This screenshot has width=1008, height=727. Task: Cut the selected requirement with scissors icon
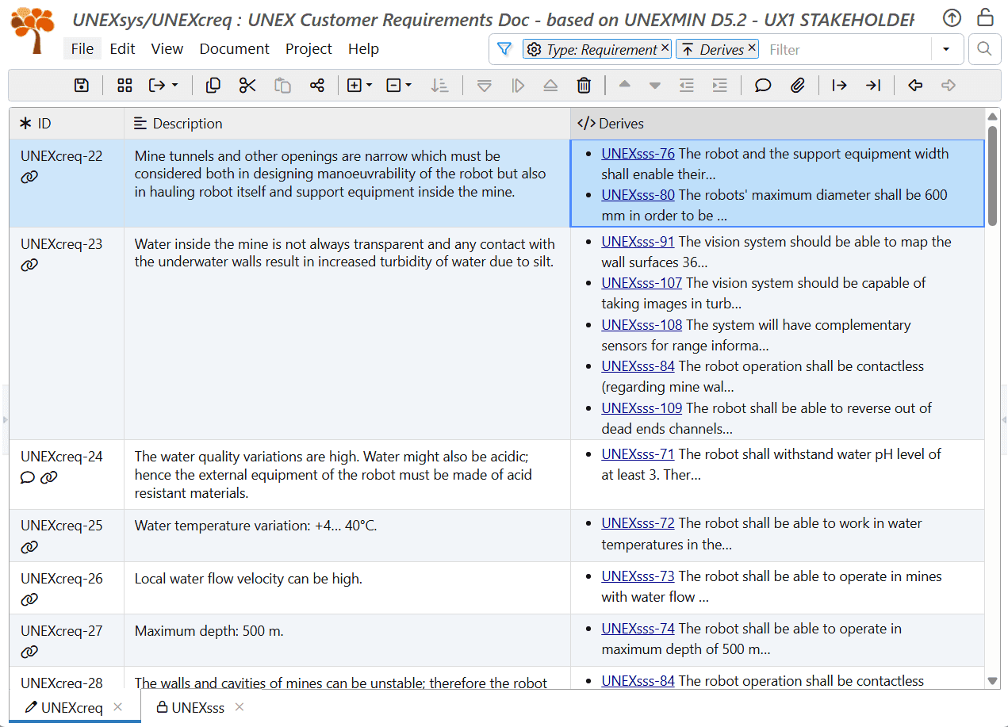(x=247, y=85)
